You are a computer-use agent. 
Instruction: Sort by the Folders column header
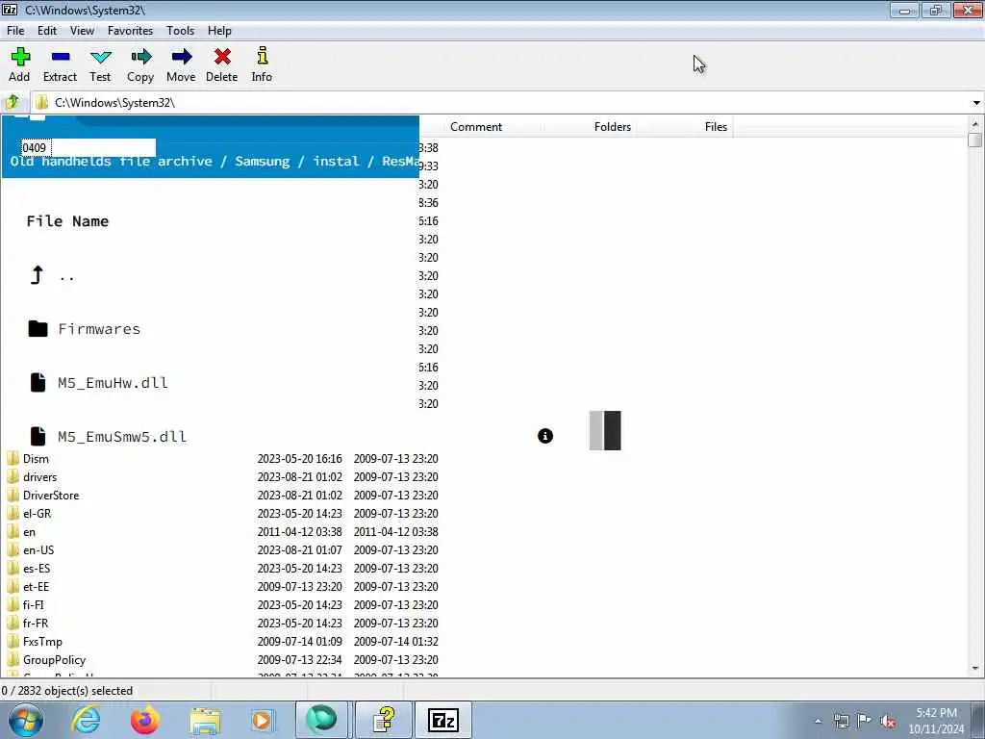coord(612,126)
